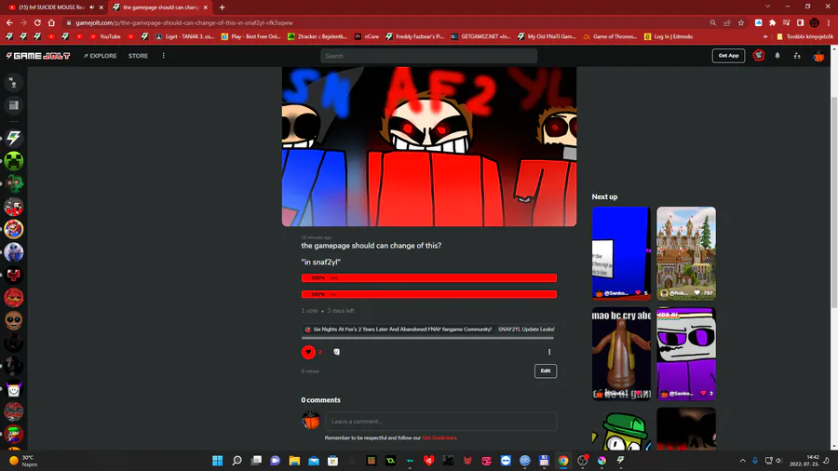
Task: Open the Site Guidelines link
Action: [x=439, y=437]
